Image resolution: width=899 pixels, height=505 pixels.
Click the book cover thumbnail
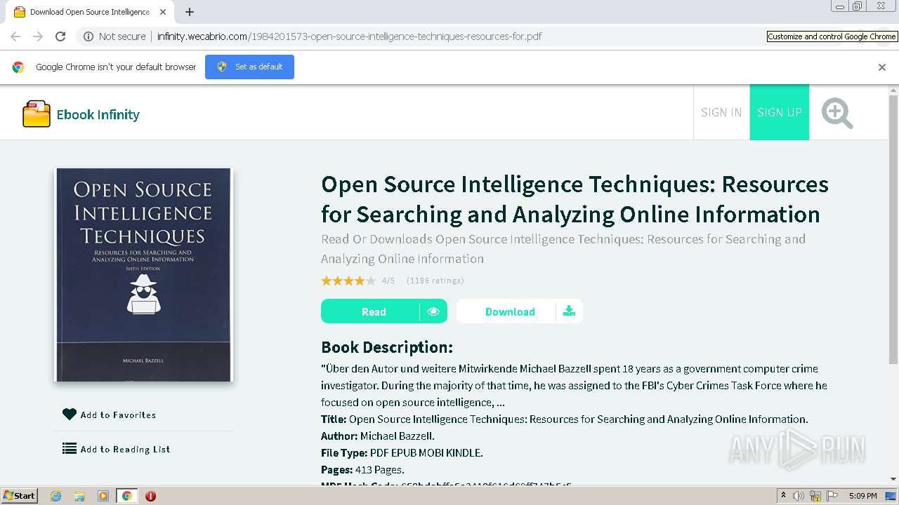point(144,275)
